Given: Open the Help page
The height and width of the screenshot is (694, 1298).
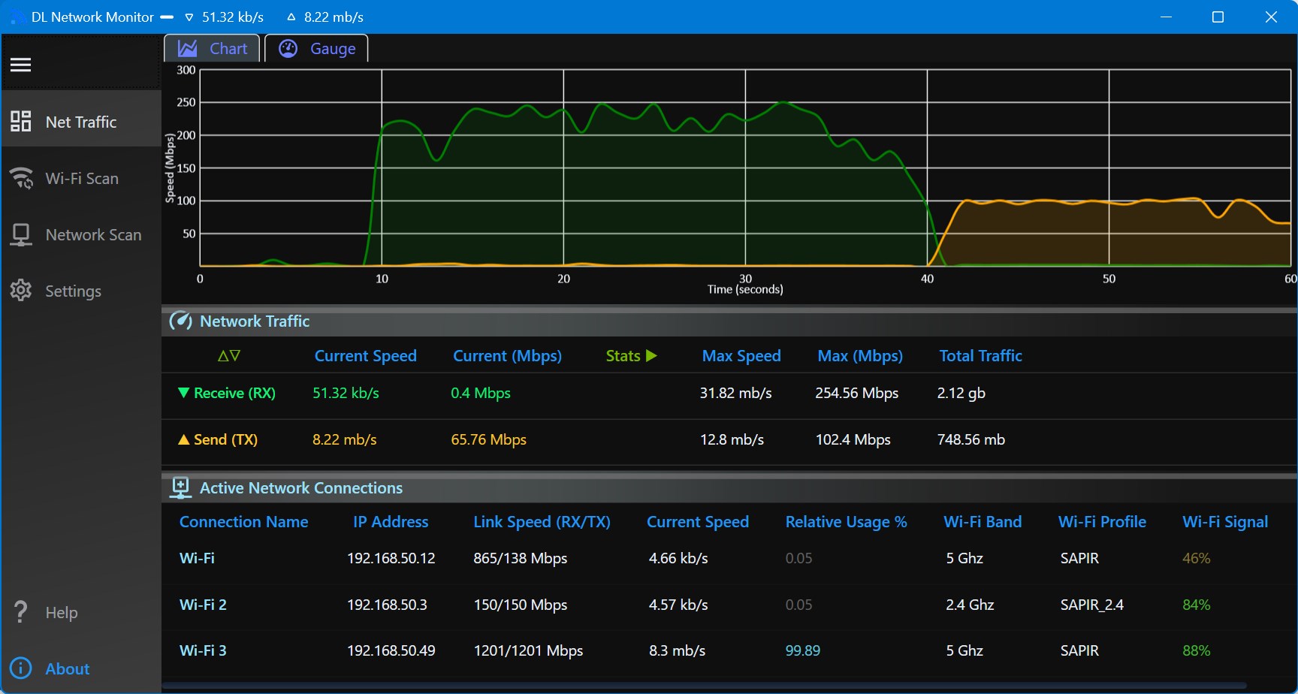Looking at the screenshot, I should pyautogui.click(x=81, y=612).
